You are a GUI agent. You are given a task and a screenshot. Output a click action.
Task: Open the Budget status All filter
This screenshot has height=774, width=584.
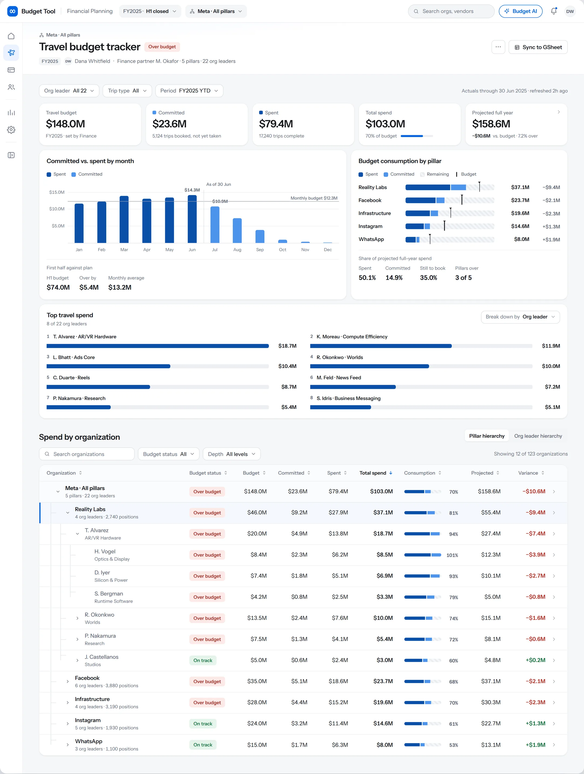tap(168, 454)
